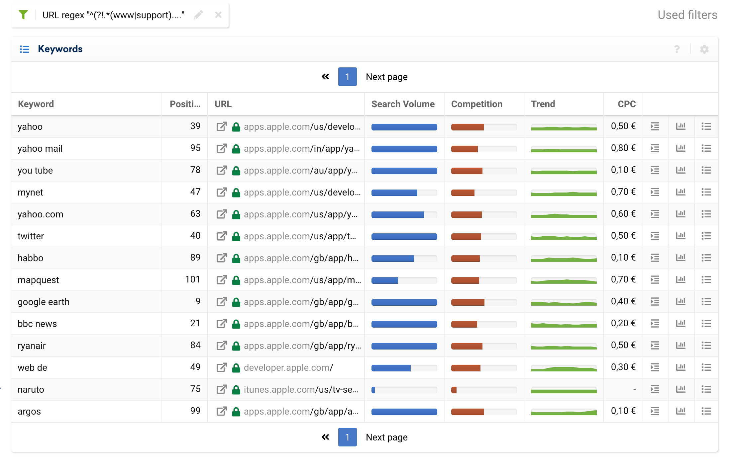Screen dimensions: 731x468
Task: Open Keywords table settings gear
Action: point(704,49)
